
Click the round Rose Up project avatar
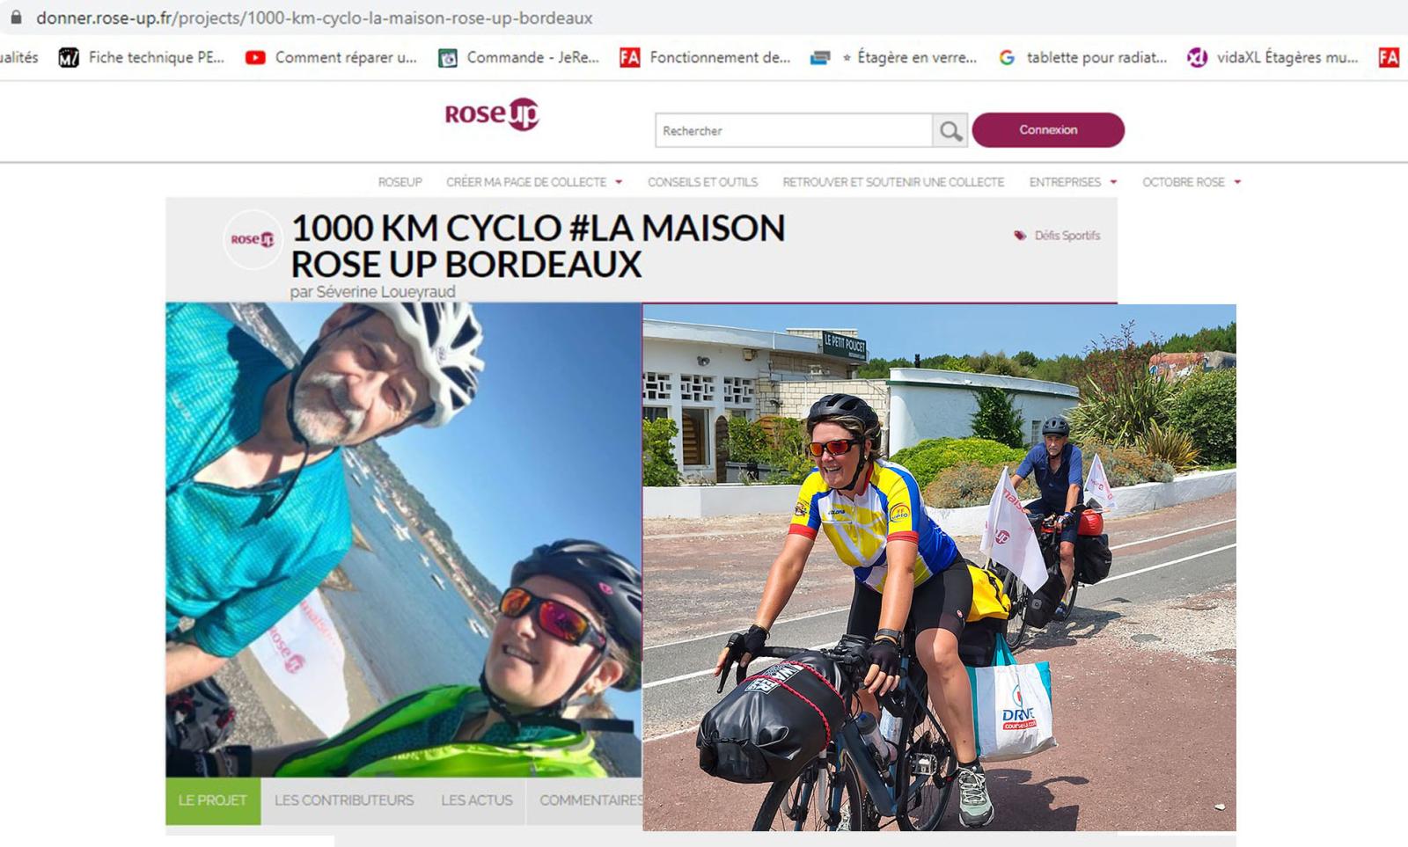point(253,239)
